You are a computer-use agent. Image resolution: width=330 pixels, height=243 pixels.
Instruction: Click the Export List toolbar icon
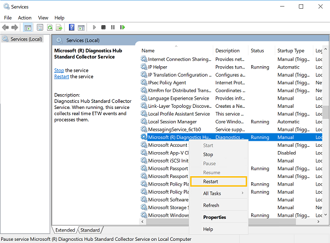click(59, 27)
